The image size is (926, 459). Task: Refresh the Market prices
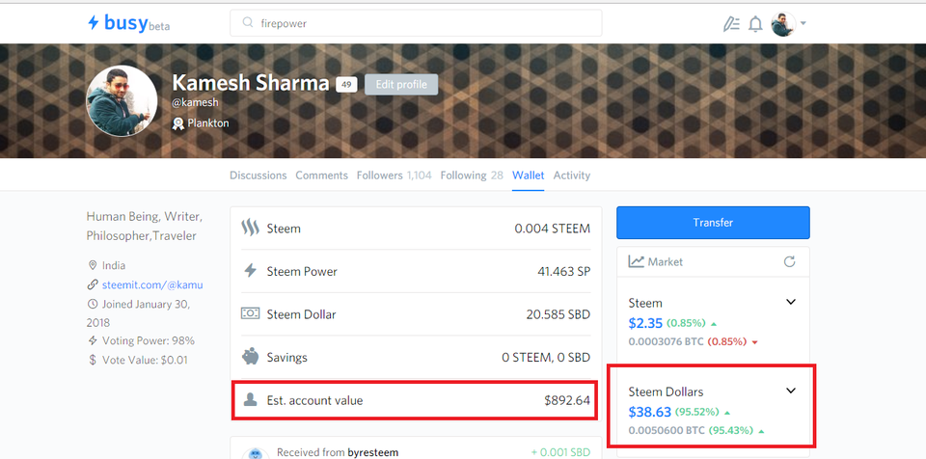click(x=790, y=261)
